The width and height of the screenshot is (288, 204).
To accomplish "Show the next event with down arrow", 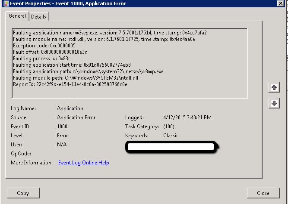I will [x=274, y=103].
